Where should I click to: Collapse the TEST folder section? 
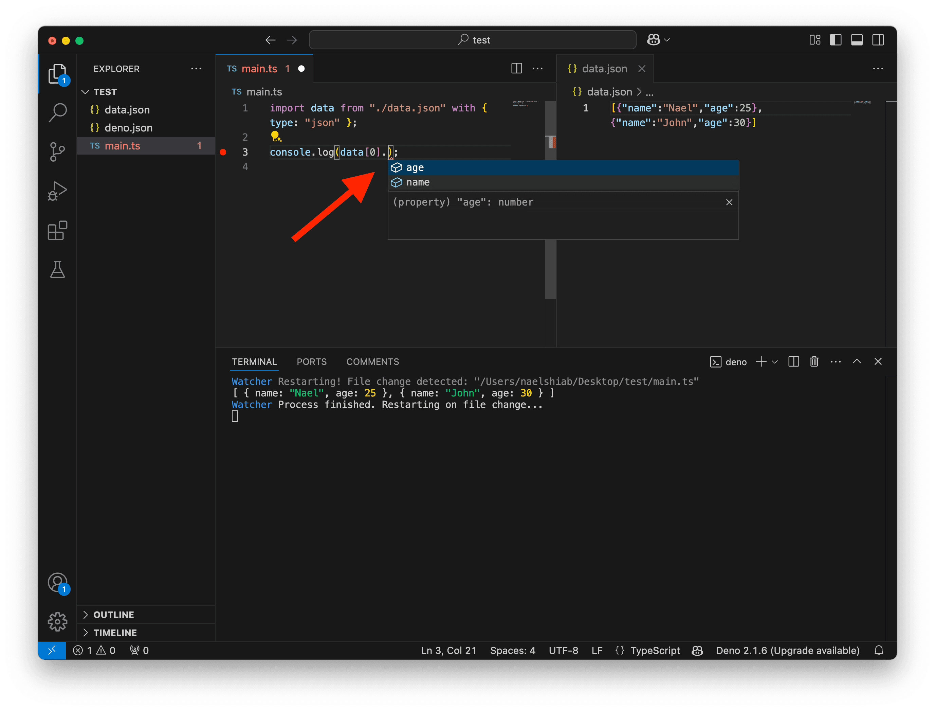[x=146, y=92]
